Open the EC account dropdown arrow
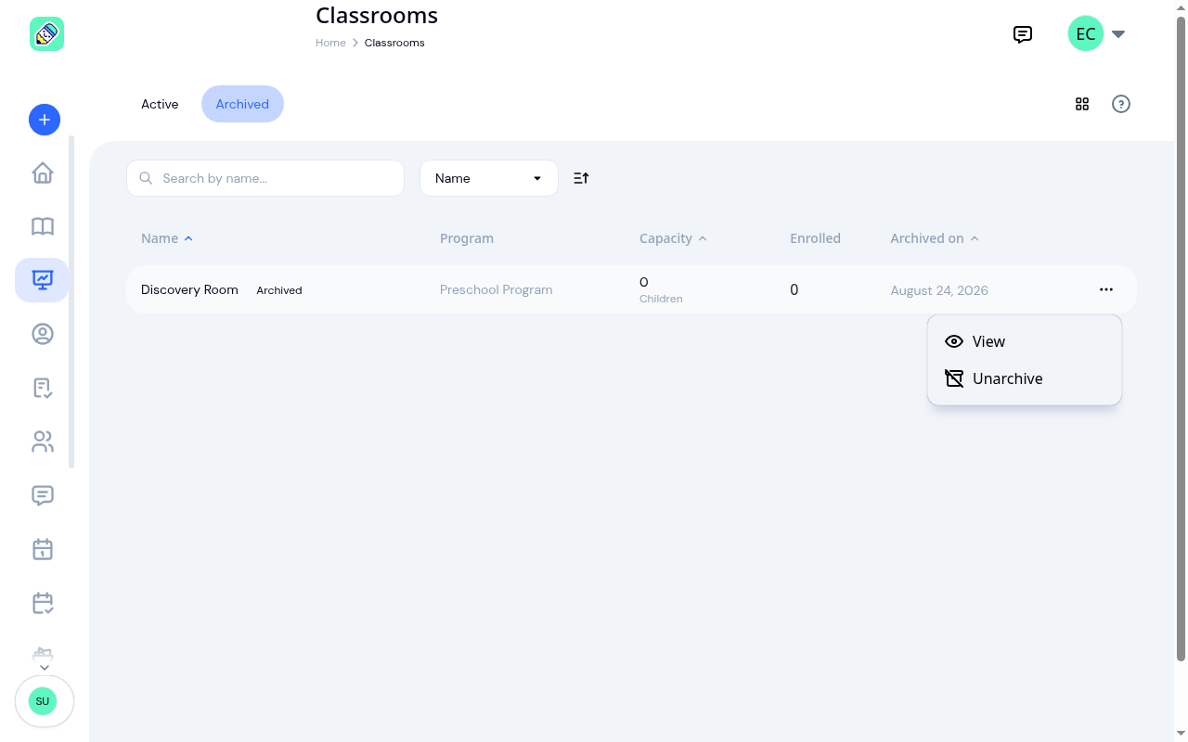The width and height of the screenshot is (1188, 742). 1118,34
